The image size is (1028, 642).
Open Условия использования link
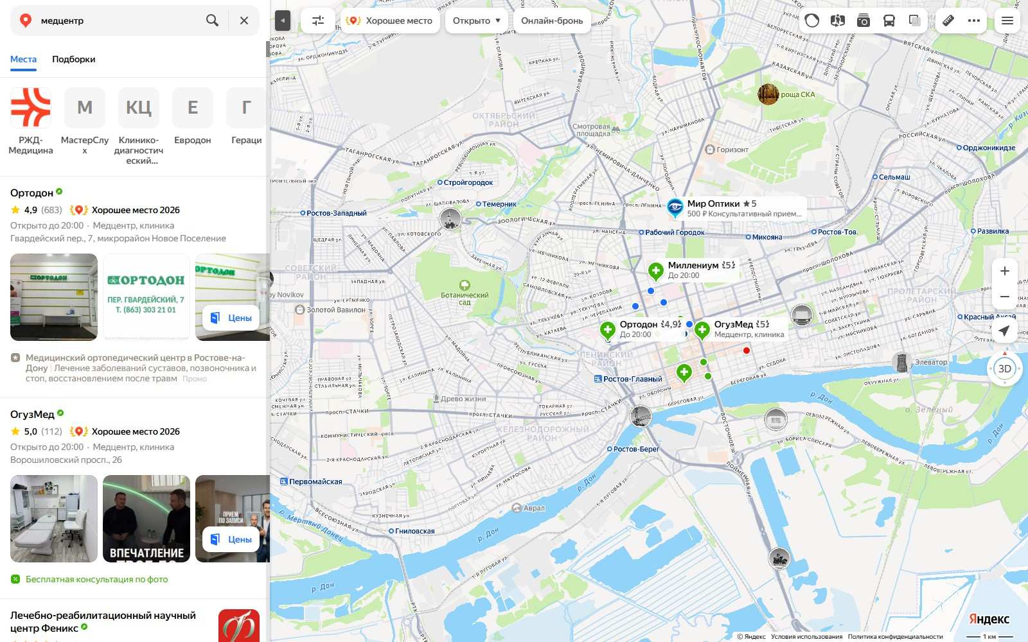(806, 637)
